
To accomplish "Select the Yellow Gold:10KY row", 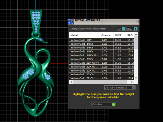I will [102, 44].
